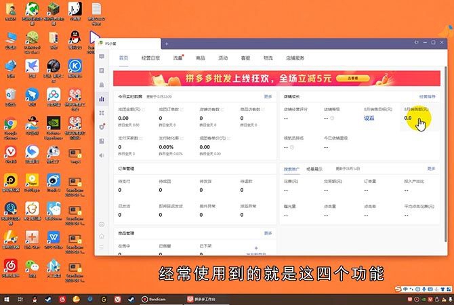This screenshot has width=454, height=305.
Task: Switch to the 首页 tab
Action: [x=123, y=58]
